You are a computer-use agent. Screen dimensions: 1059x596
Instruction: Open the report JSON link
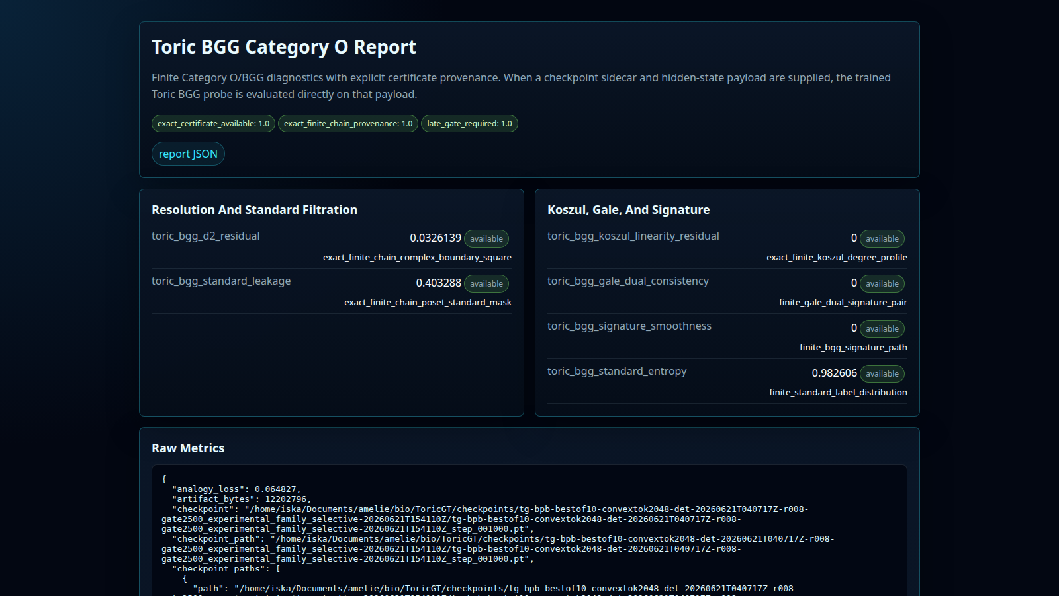coord(188,154)
